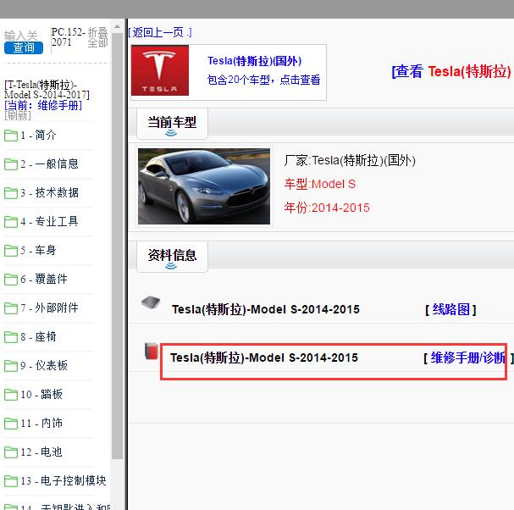This screenshot has height=510, width=514.
Task: Select tree item 7 - 外部附件
Action: pos(49,308)
